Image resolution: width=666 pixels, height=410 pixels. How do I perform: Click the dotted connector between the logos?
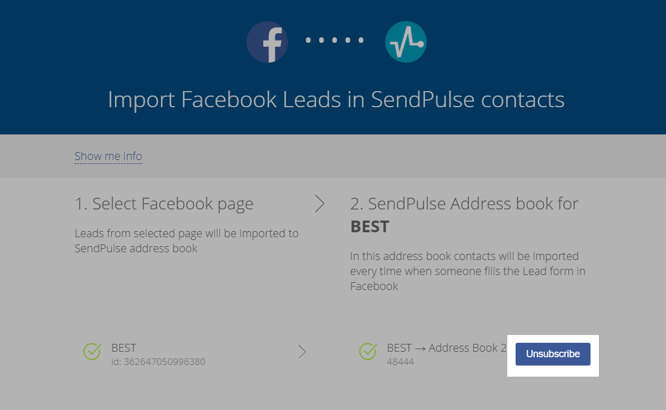(x=335, y=40)
